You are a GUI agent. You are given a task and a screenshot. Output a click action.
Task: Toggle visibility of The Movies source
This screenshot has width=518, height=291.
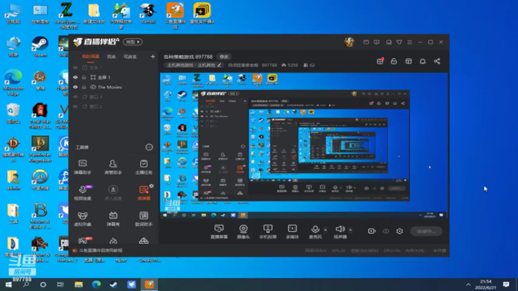click(75, 87)
